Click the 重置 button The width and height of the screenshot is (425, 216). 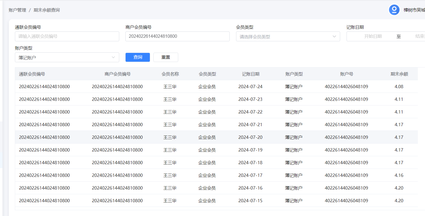click(x=166, y=57)
